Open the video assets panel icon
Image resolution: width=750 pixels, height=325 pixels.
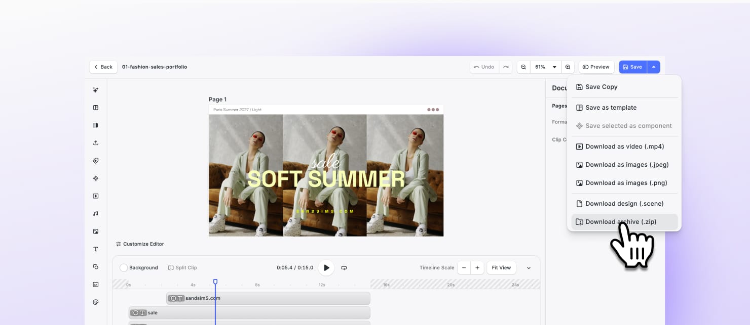pyautogui.click(x=96, y=196)
